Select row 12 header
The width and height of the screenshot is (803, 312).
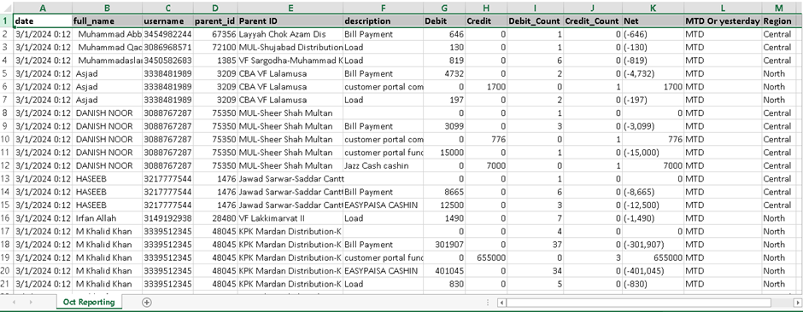[x=6, y=165]
